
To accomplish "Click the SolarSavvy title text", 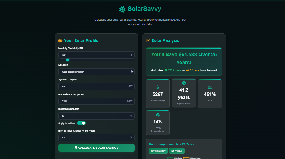I will click(x=144, y=9).
